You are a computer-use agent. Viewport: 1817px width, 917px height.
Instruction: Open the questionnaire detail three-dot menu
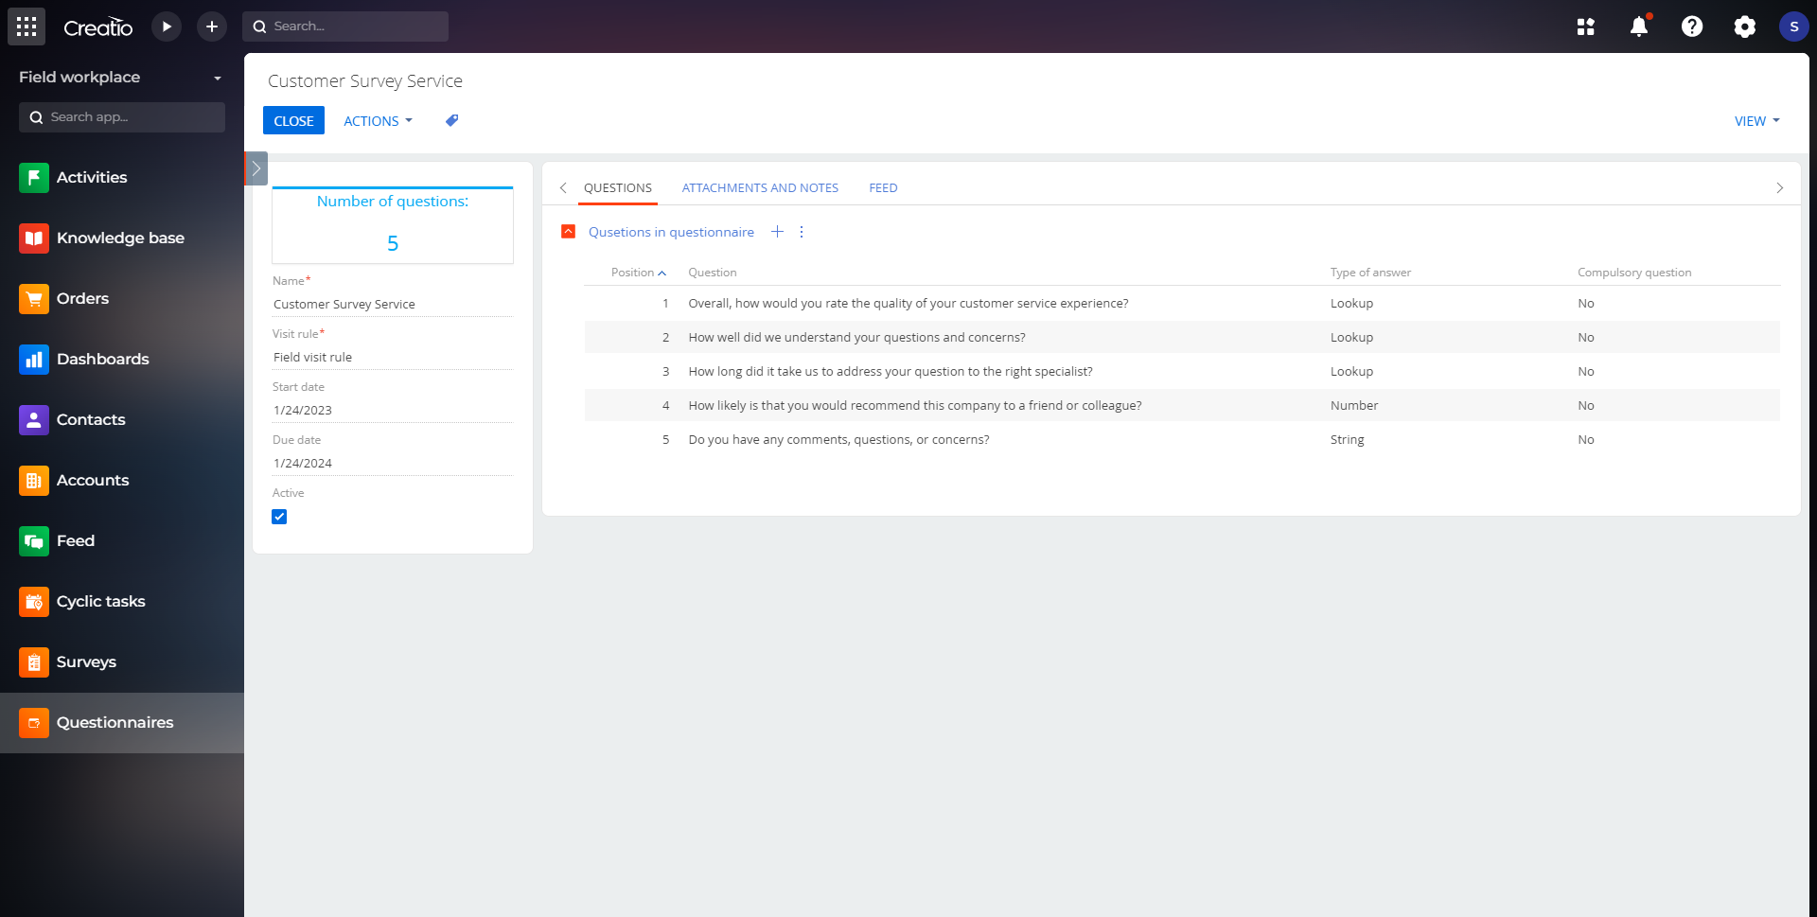coord(802,232)
